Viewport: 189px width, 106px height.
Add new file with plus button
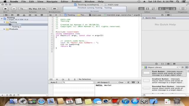[2, 95]
